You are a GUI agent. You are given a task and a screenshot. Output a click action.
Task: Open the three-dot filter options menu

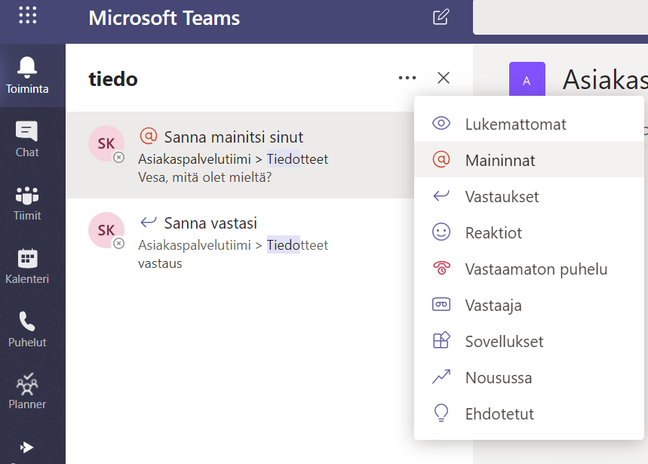click(x=407, y=78)
